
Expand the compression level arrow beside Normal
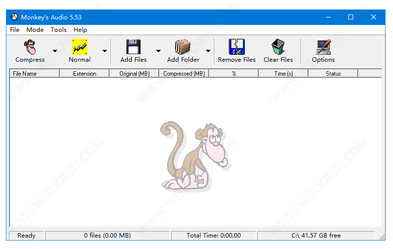[x=104, y=51]
